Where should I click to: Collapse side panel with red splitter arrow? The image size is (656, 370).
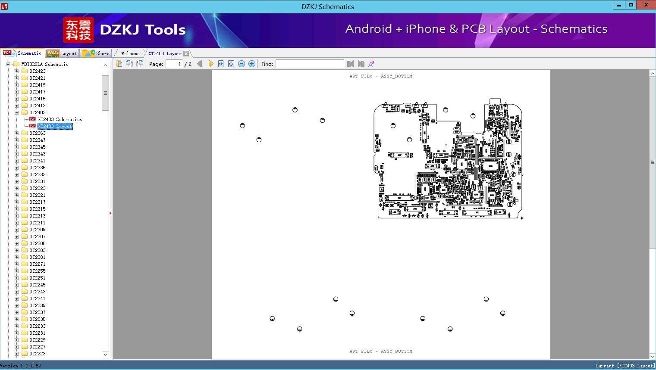(x=110, y=213)
